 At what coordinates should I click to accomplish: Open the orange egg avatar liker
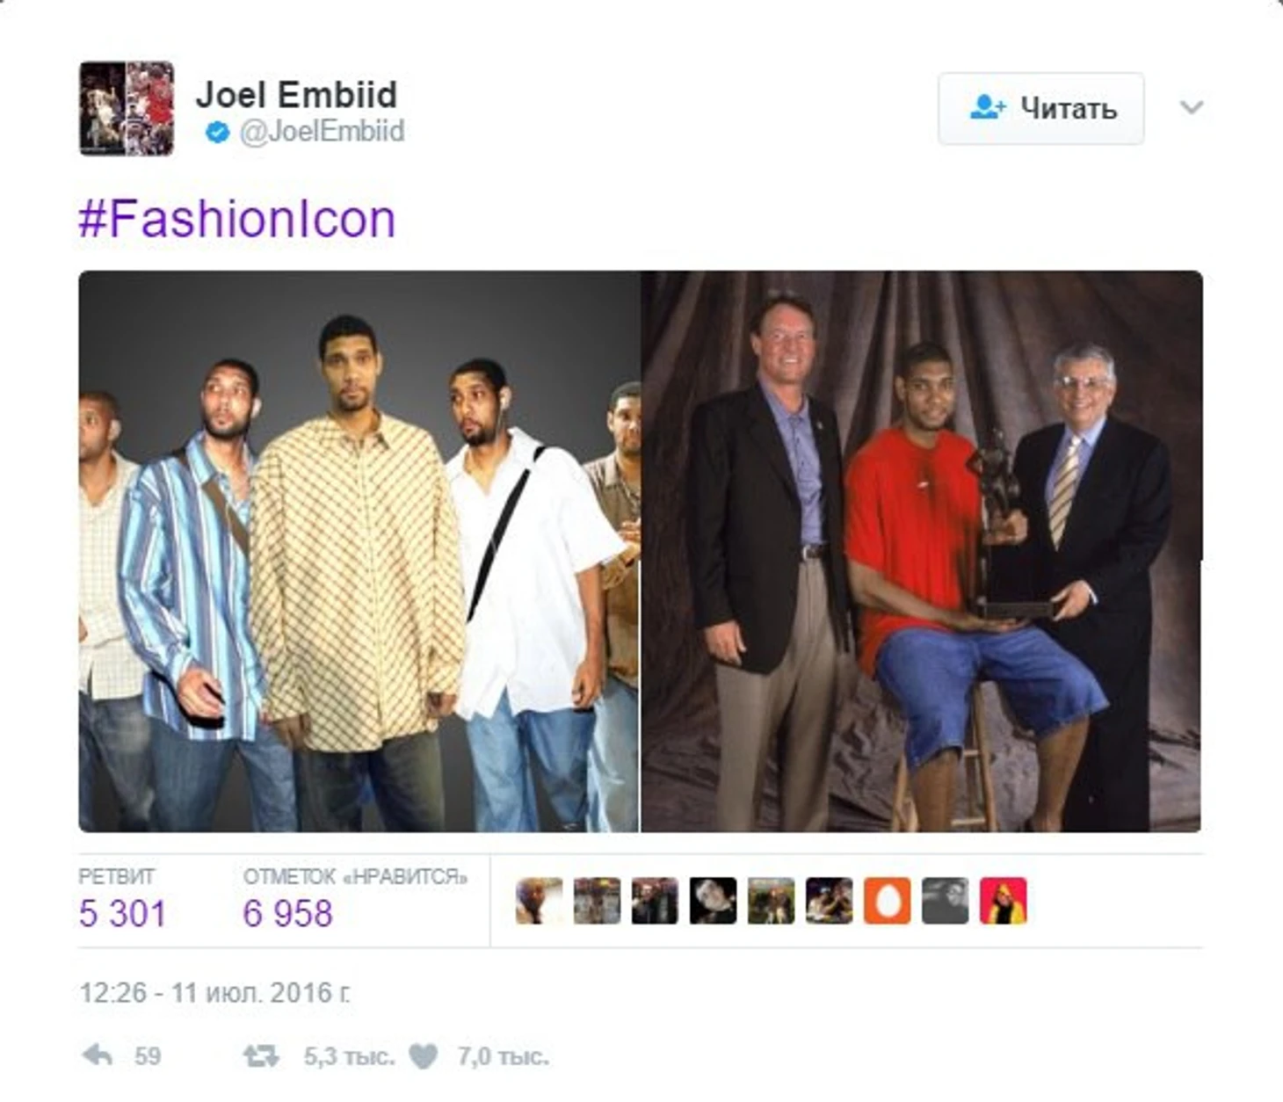coord(887,901)
